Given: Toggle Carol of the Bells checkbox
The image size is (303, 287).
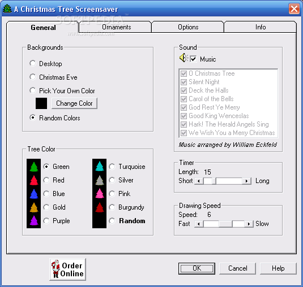Looking at the screenshot, I should point(183,99).
